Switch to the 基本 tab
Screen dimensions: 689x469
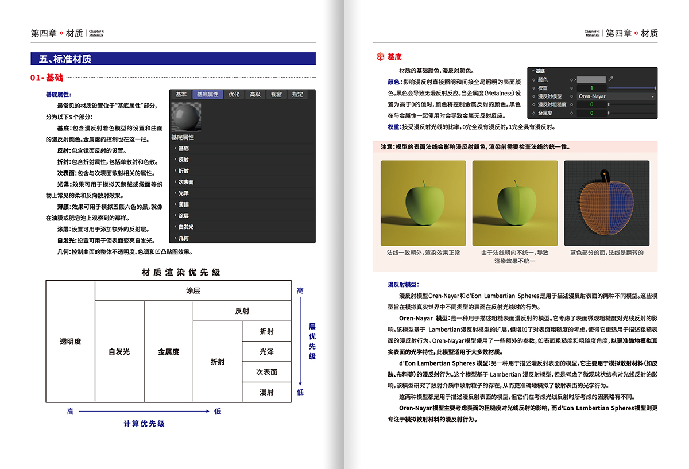(181, 94)
